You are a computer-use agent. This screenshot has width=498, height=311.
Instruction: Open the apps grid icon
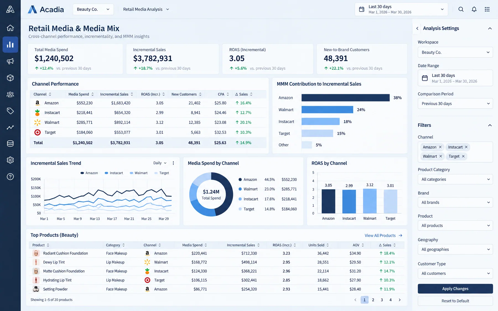pyautogui.click(x=487, y=9)
